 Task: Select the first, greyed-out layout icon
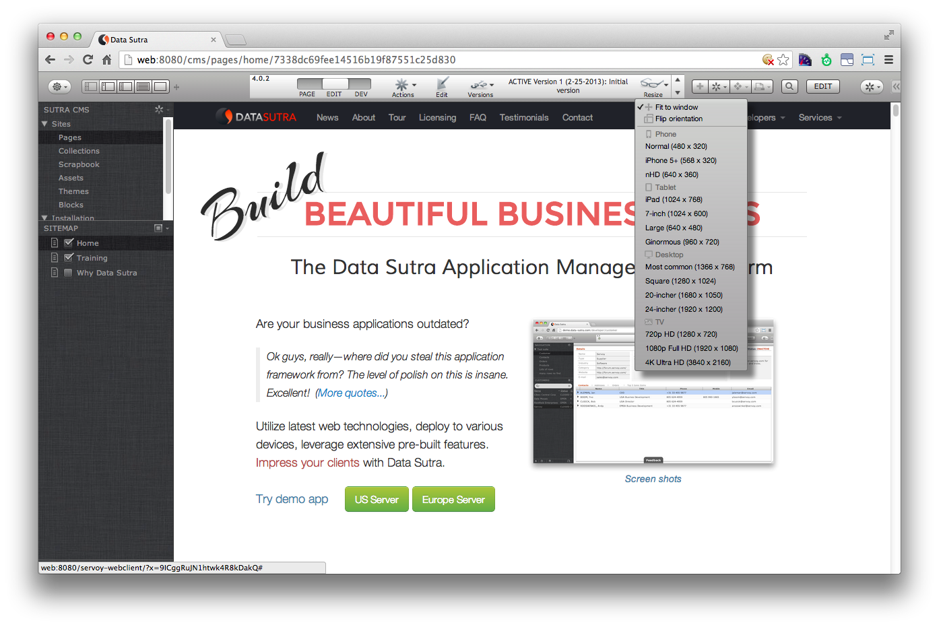90,86
